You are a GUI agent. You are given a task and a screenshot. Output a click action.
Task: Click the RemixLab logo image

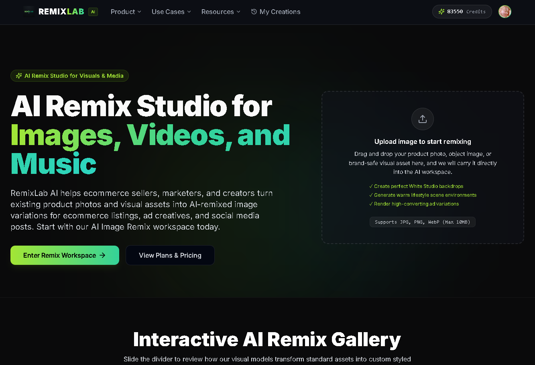click(x=28, y=12)
